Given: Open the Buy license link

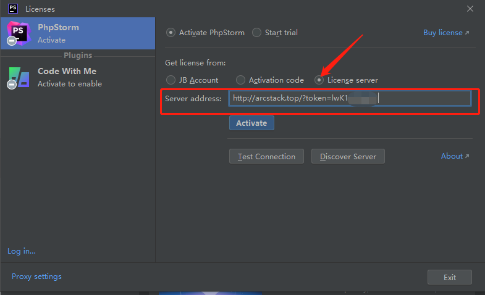Looking at the screenshot, I should (446, 33).
